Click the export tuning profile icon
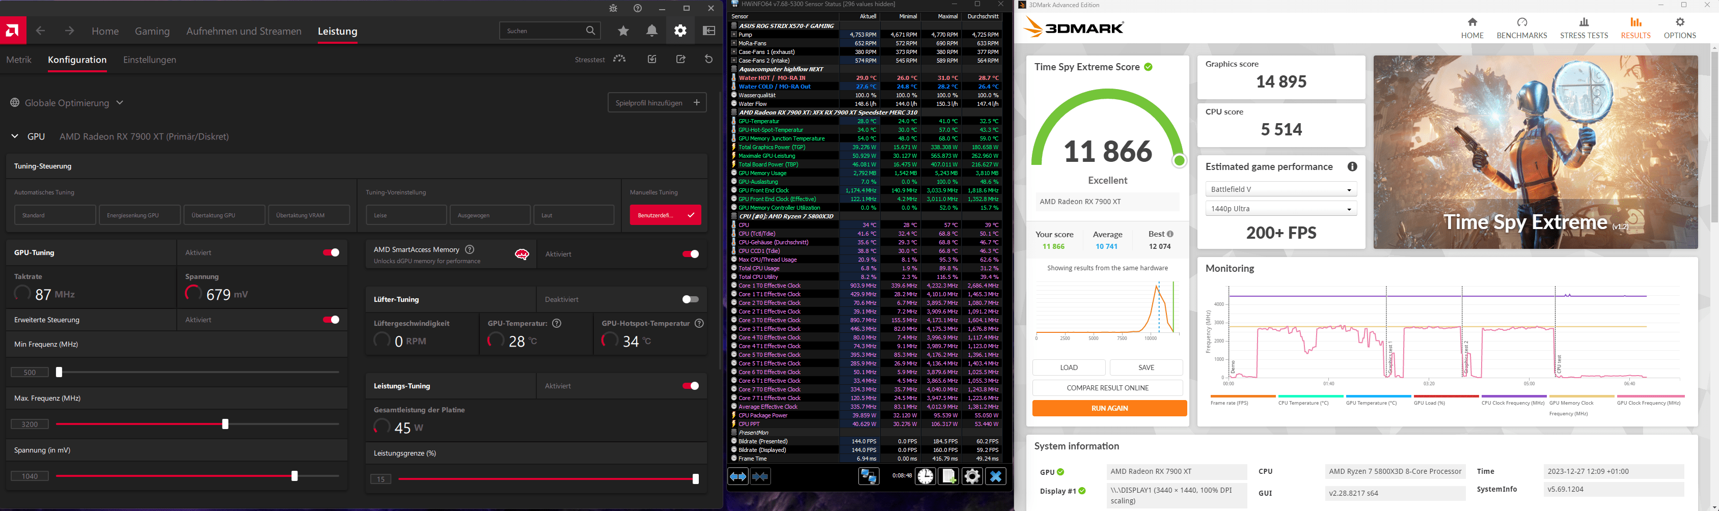 click(x=680, y=60)
